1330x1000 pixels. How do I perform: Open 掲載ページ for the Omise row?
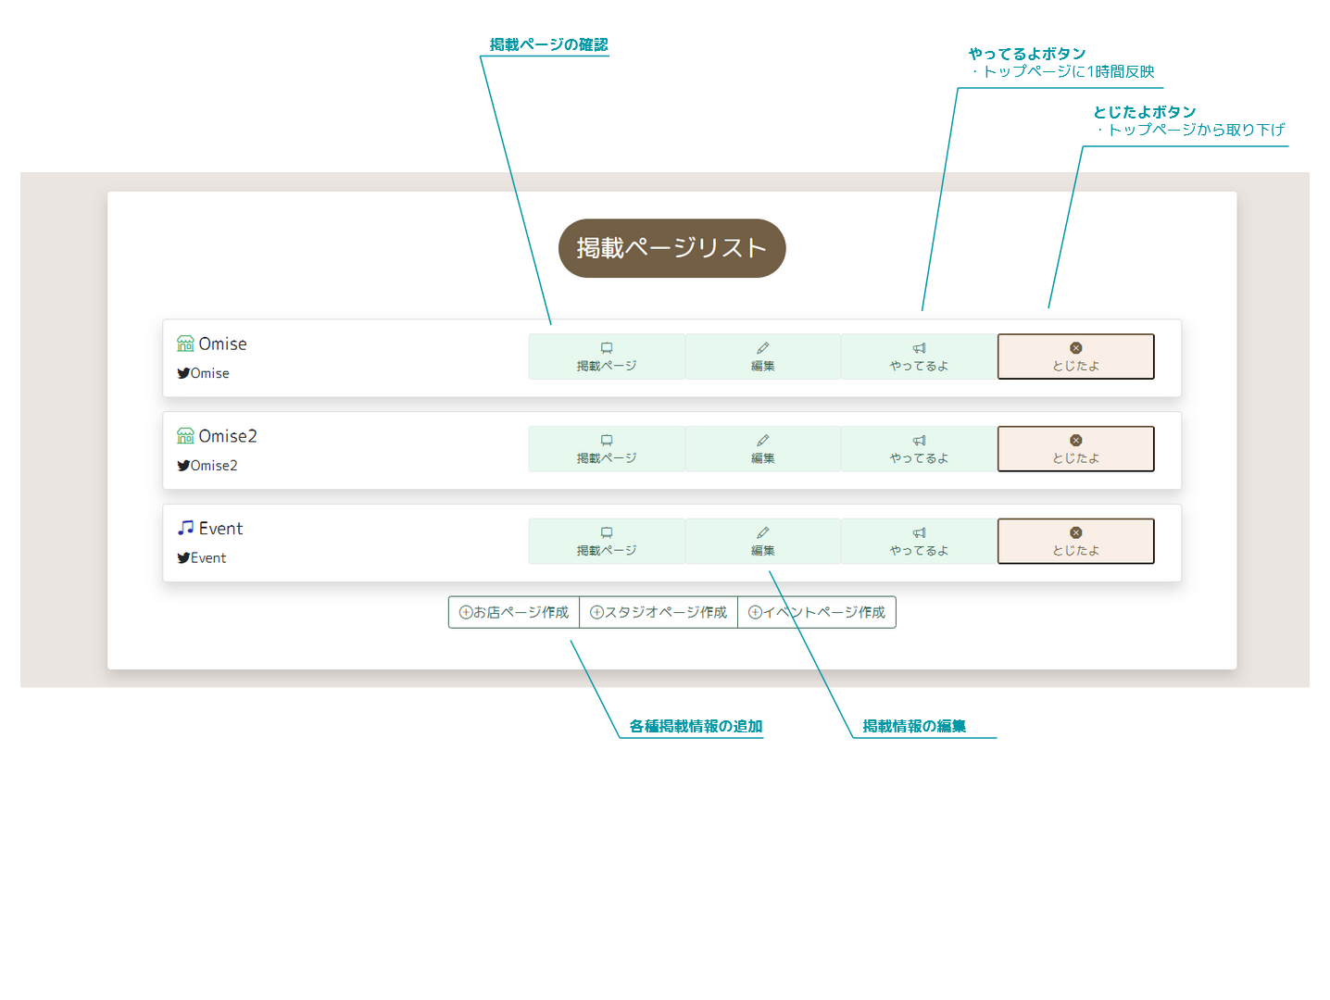click(607, 356)
